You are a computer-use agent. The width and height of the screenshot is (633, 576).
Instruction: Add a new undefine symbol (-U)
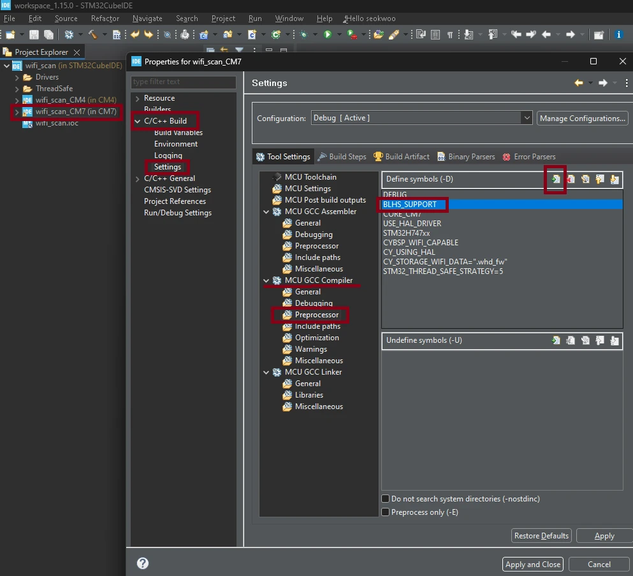(556, 341)
